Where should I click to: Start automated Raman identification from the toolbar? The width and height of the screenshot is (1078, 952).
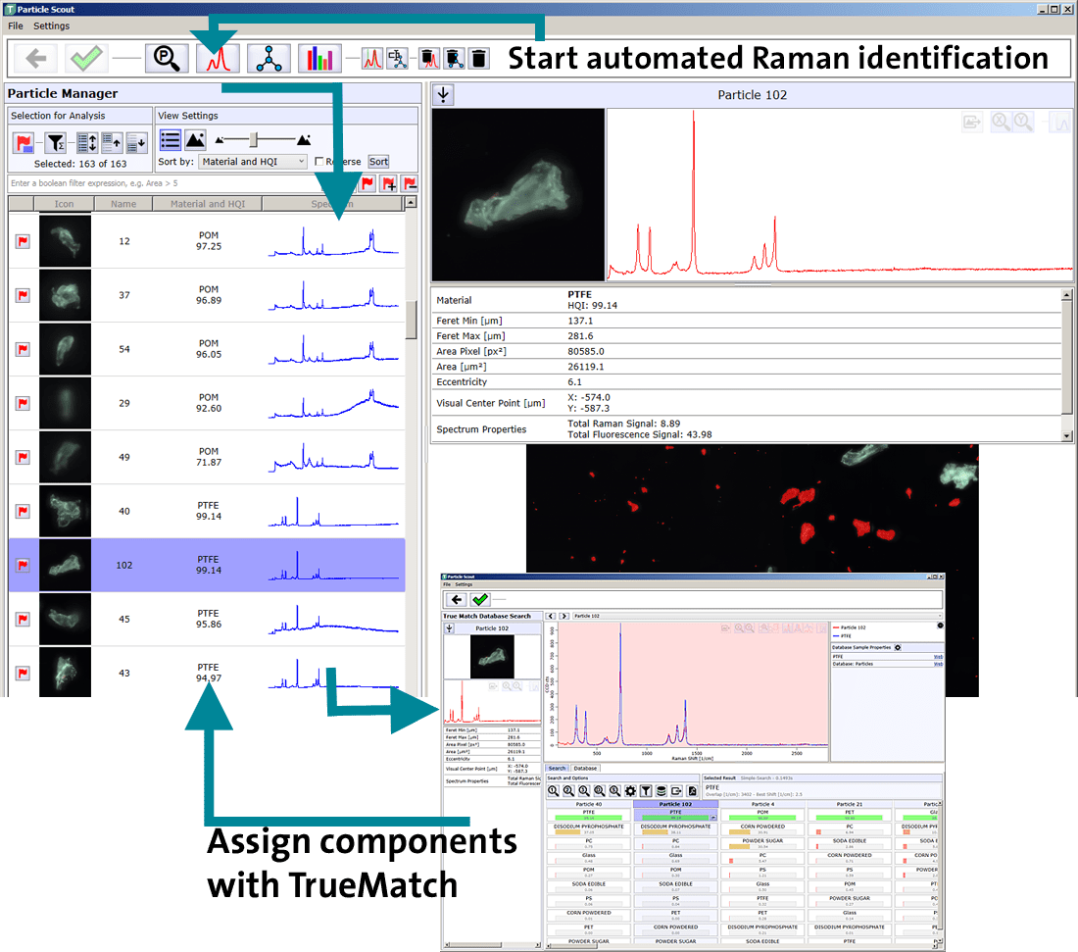218,58
